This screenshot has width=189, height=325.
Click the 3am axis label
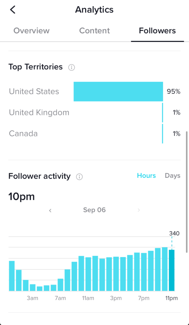click(33, 298)
